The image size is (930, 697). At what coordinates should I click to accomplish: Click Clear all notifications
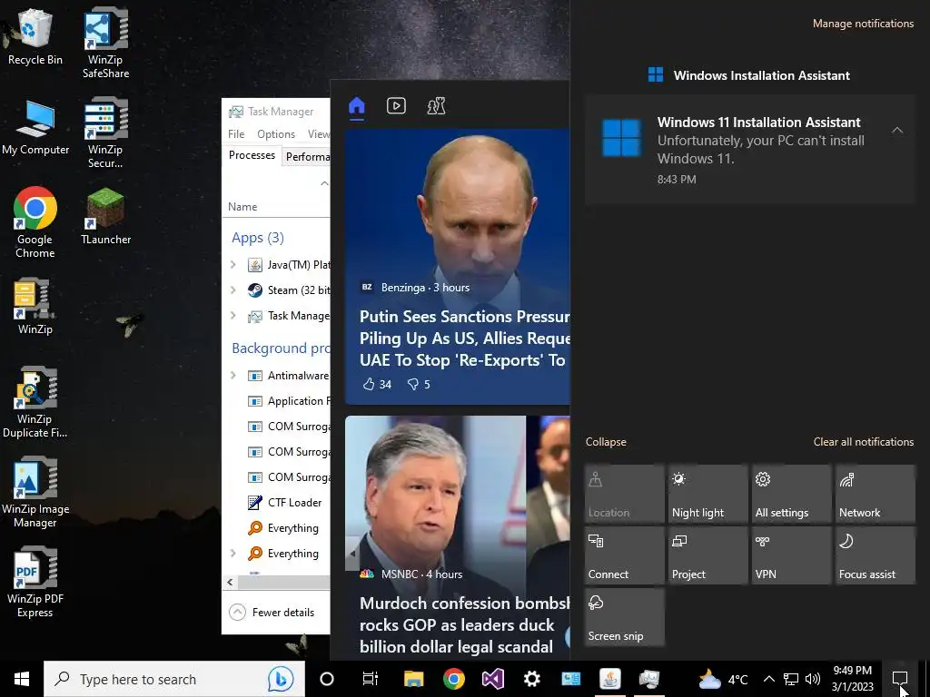pos(863,442)
